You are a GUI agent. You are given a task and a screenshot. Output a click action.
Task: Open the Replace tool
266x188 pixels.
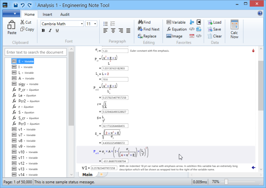147,36
